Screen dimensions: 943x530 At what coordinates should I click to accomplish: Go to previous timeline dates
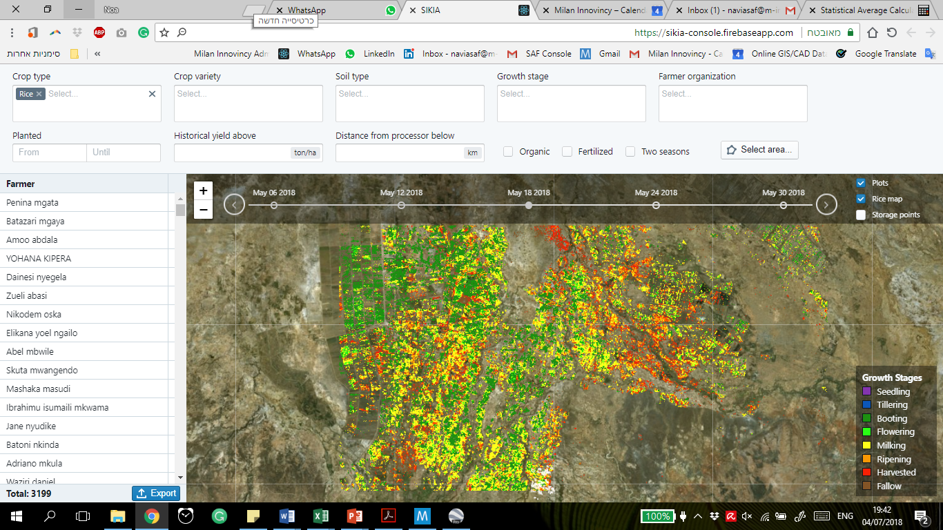(235, 204)
